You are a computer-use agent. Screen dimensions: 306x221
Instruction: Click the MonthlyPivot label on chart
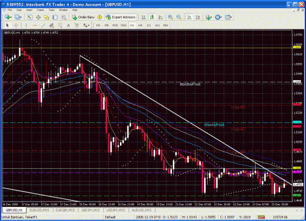(x=190, y=84)
